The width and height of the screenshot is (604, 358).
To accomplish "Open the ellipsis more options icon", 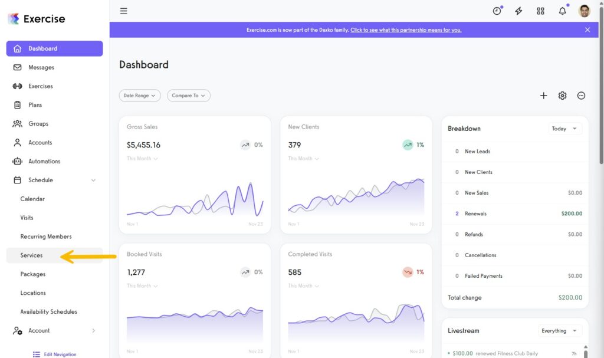I will pos(581,96).
